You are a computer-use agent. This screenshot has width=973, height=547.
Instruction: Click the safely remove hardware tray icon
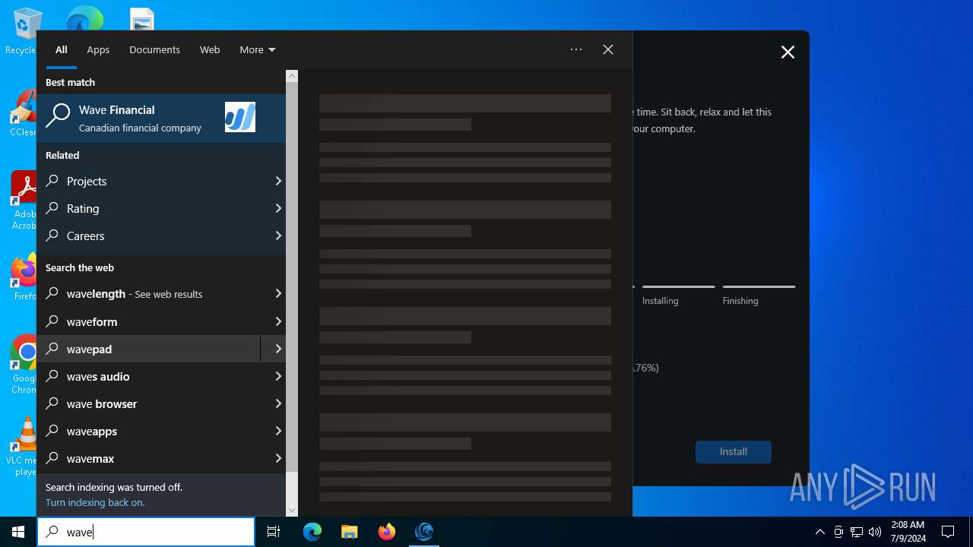(x=838, y=532)
